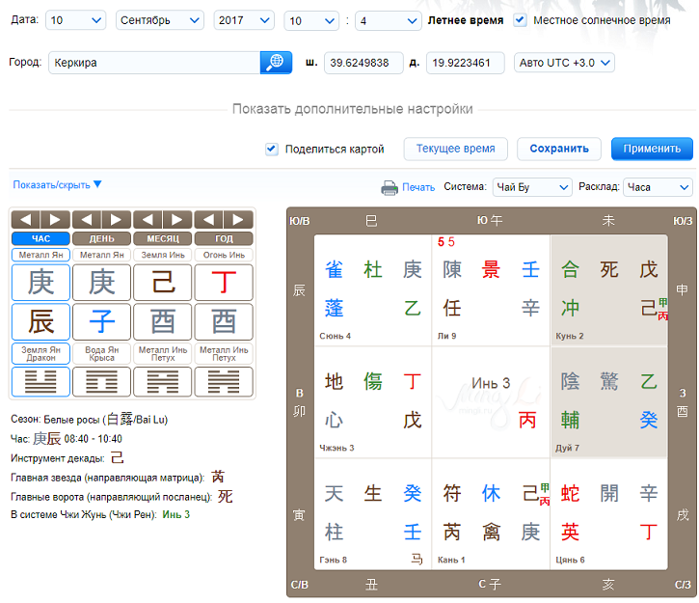
Task: Click the horse 马 symbol in Гэнь 8 palace
Action: tap(417, 559)
